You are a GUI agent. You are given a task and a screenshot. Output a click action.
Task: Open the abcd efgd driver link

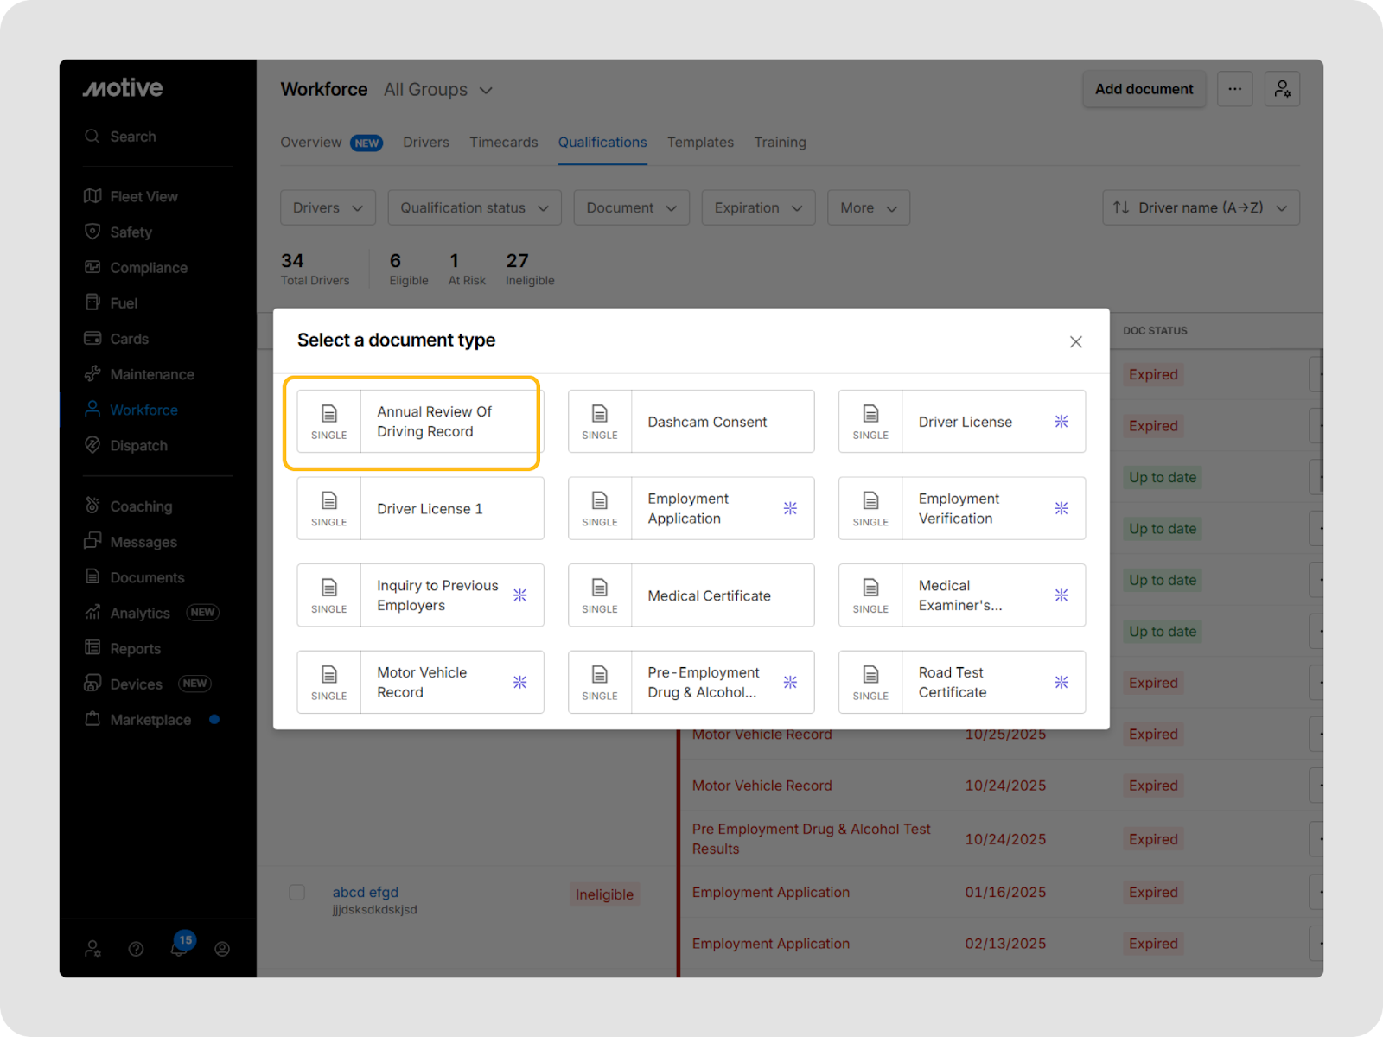366,892
